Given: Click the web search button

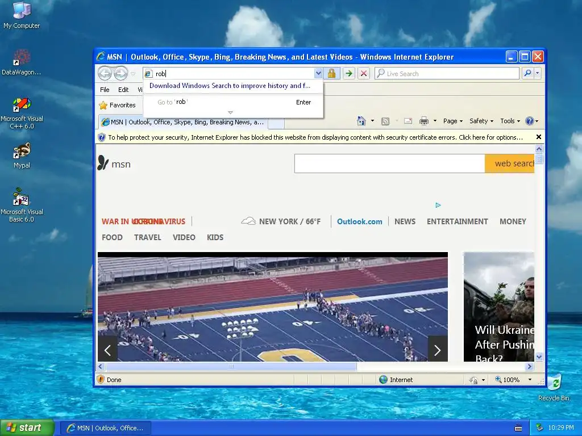Looking at the screenshot, I should point(509,163).
